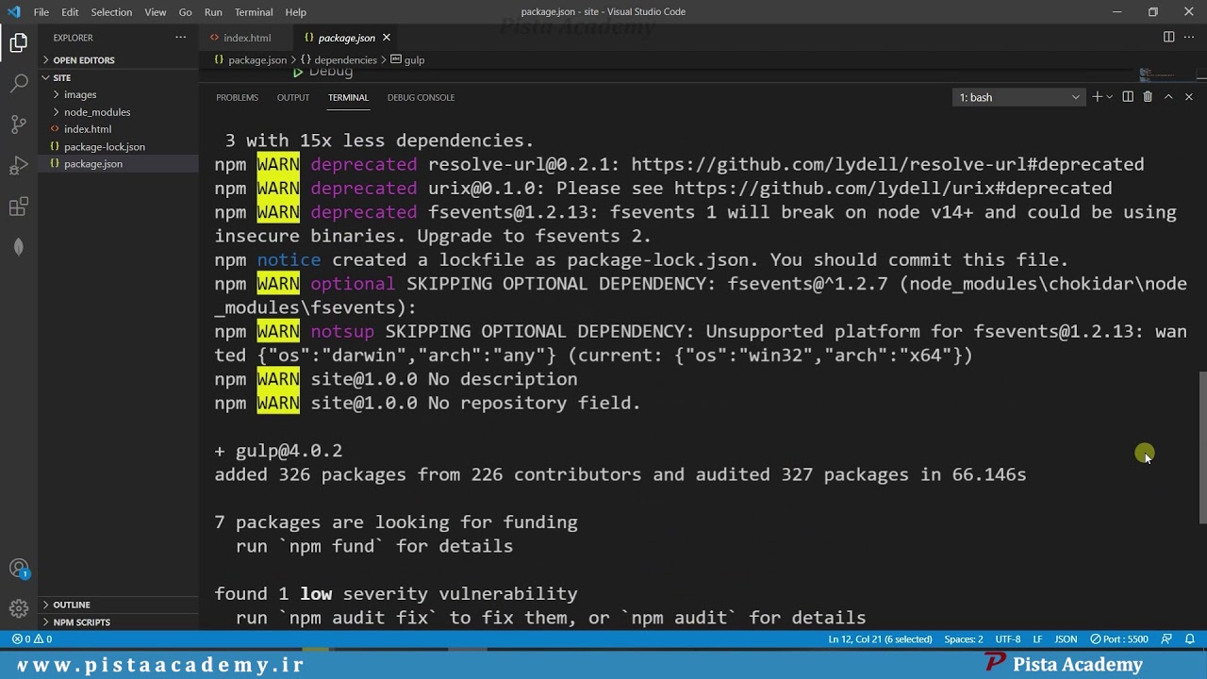Click 'Ln 12, Col 21' cursor position status
1207x679 pixels.
(x=880, y=639)
